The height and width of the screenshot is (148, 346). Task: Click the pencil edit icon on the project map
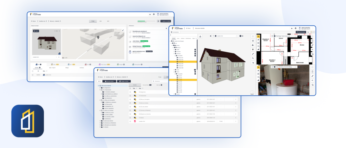point(123,30)
